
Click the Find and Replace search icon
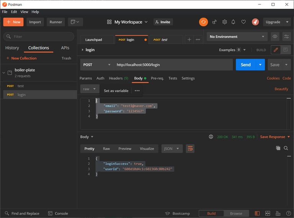click(x=7, y=213)
